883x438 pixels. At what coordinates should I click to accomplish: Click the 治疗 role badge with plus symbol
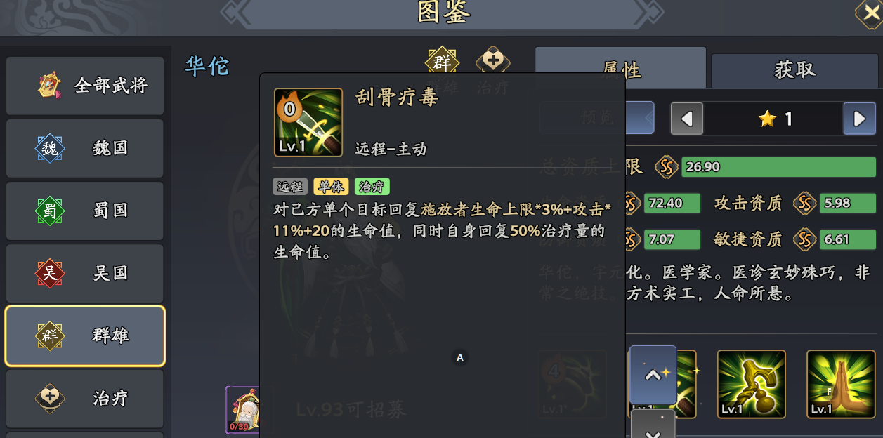coord(493,62)
